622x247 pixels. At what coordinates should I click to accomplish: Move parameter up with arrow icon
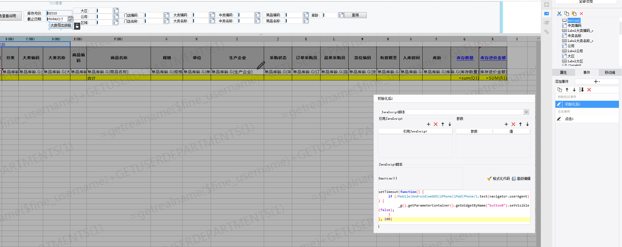(x=520, y=124)
